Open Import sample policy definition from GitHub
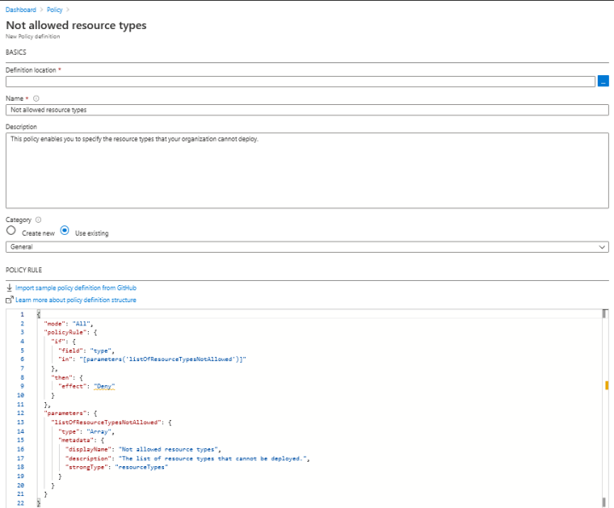 coord(75,289)
